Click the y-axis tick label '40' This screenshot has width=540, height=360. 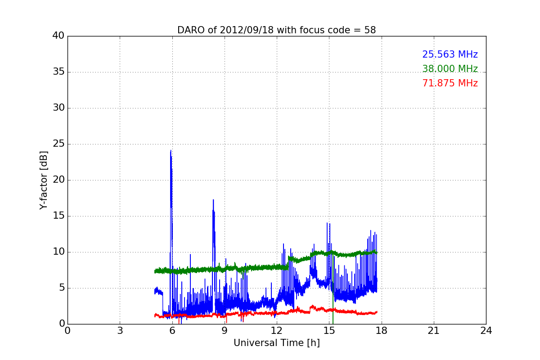[58, 36]
